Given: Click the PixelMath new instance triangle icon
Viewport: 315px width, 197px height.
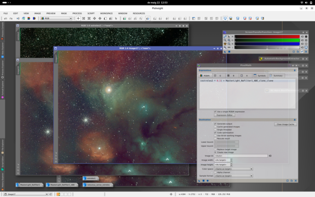Looking at the screenshot, I should [199, 181].
